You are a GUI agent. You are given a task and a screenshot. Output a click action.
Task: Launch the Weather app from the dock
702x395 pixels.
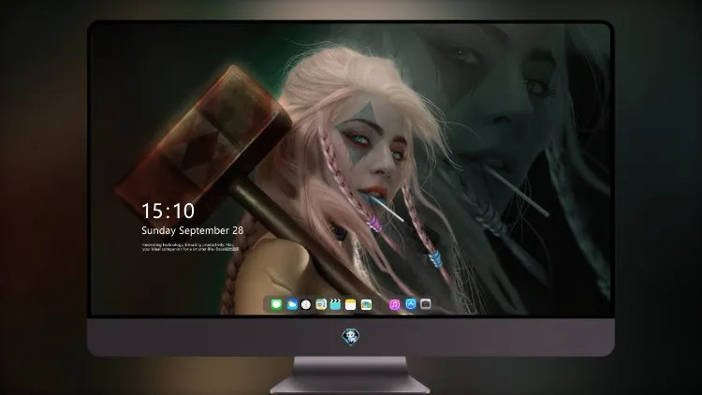291,304
